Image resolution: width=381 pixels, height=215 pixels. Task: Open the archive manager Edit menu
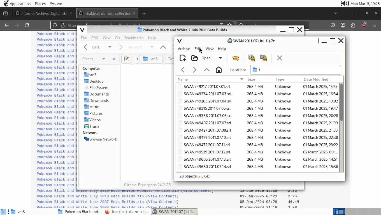[198, 49]
